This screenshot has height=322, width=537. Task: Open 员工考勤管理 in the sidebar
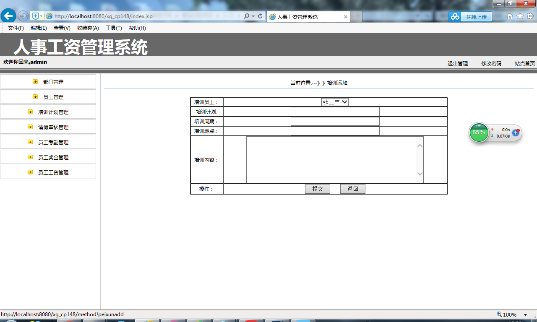coord(53,142)
